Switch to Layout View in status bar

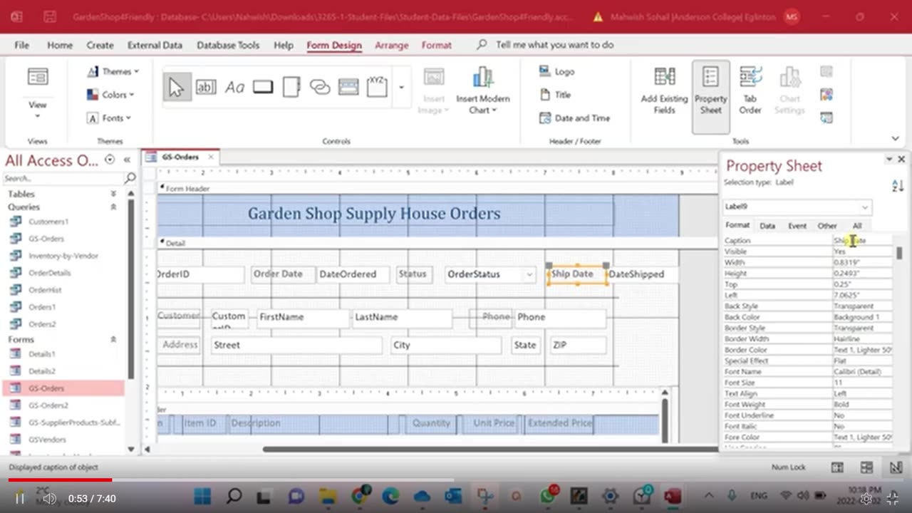pyautogui.click(x=866, y=467)
